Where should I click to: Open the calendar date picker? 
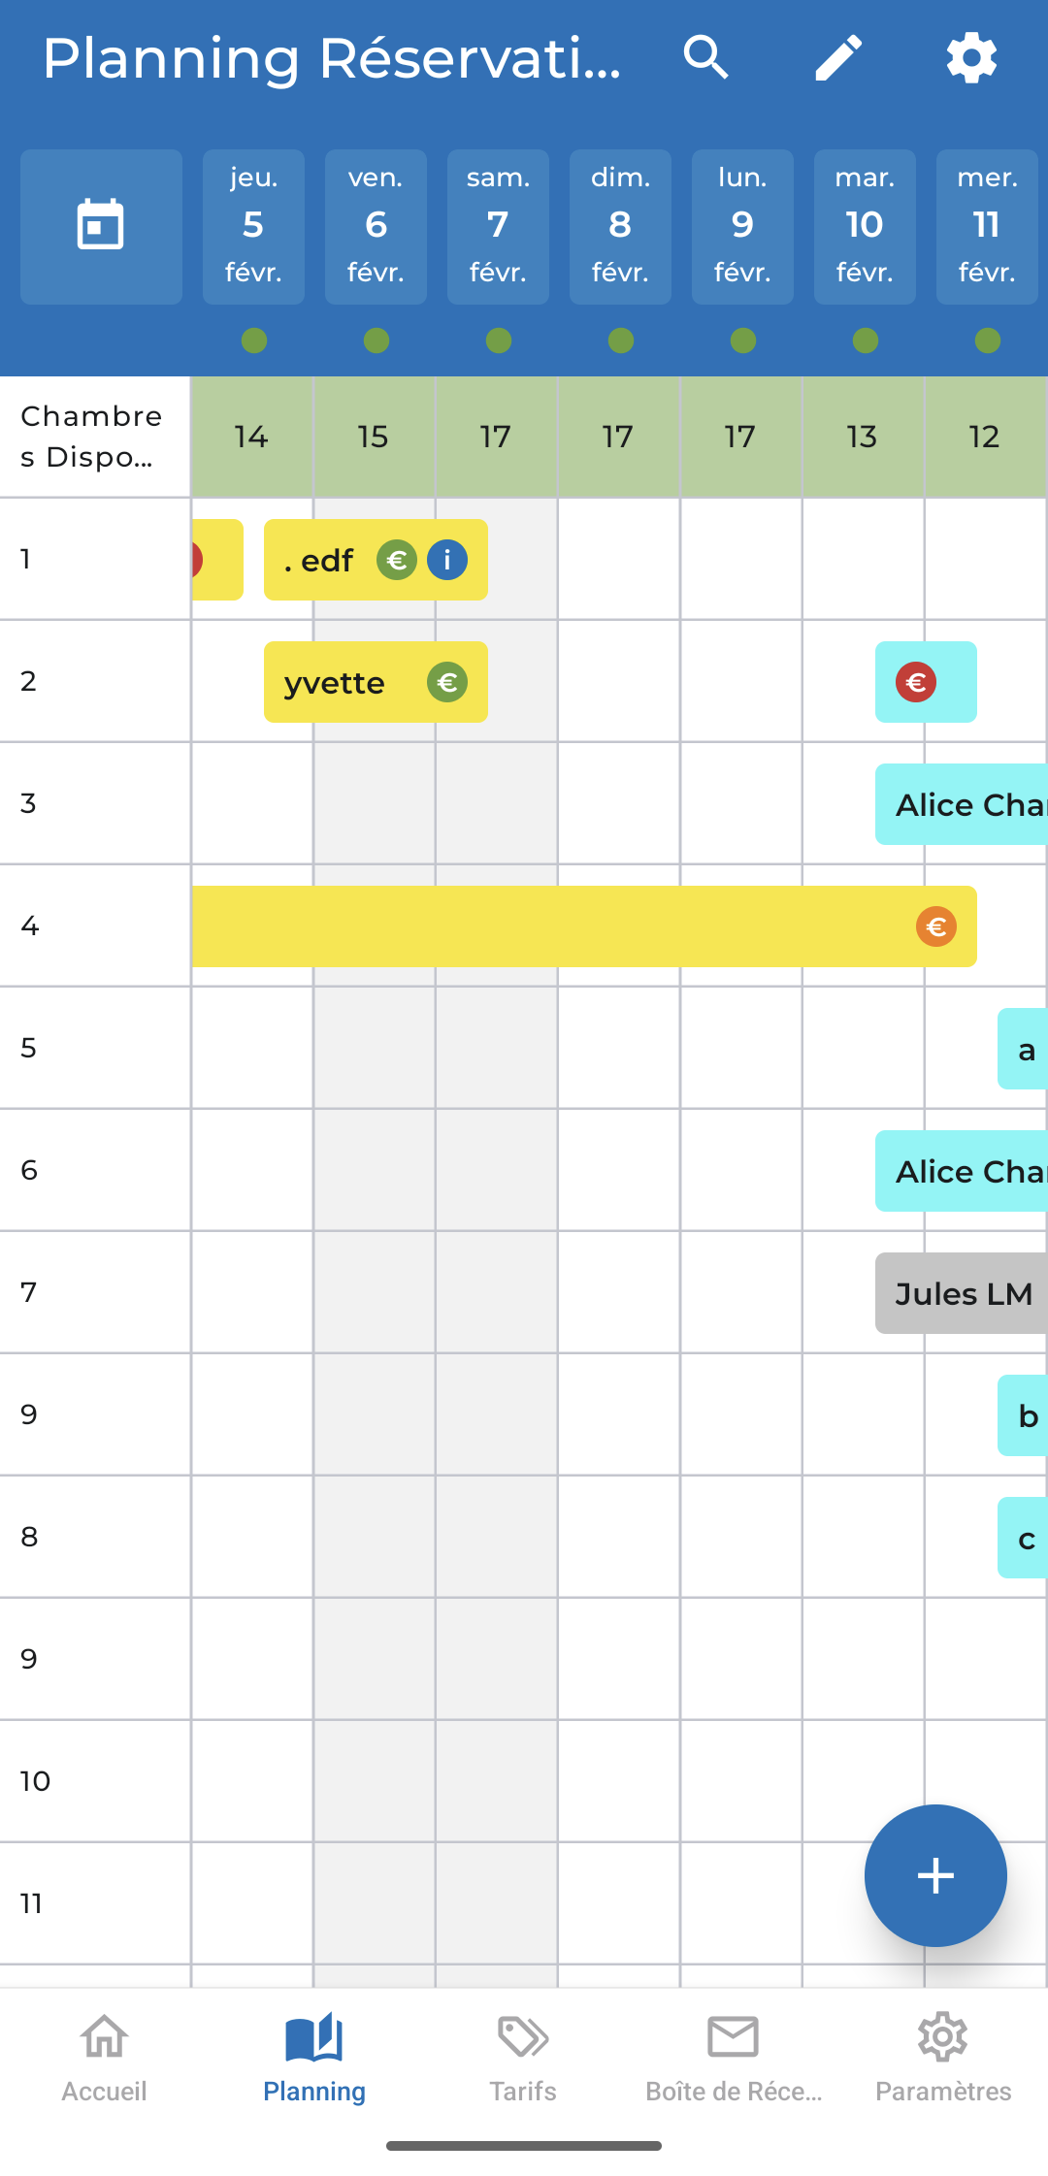pyautogui.click(x=101, y=226)
